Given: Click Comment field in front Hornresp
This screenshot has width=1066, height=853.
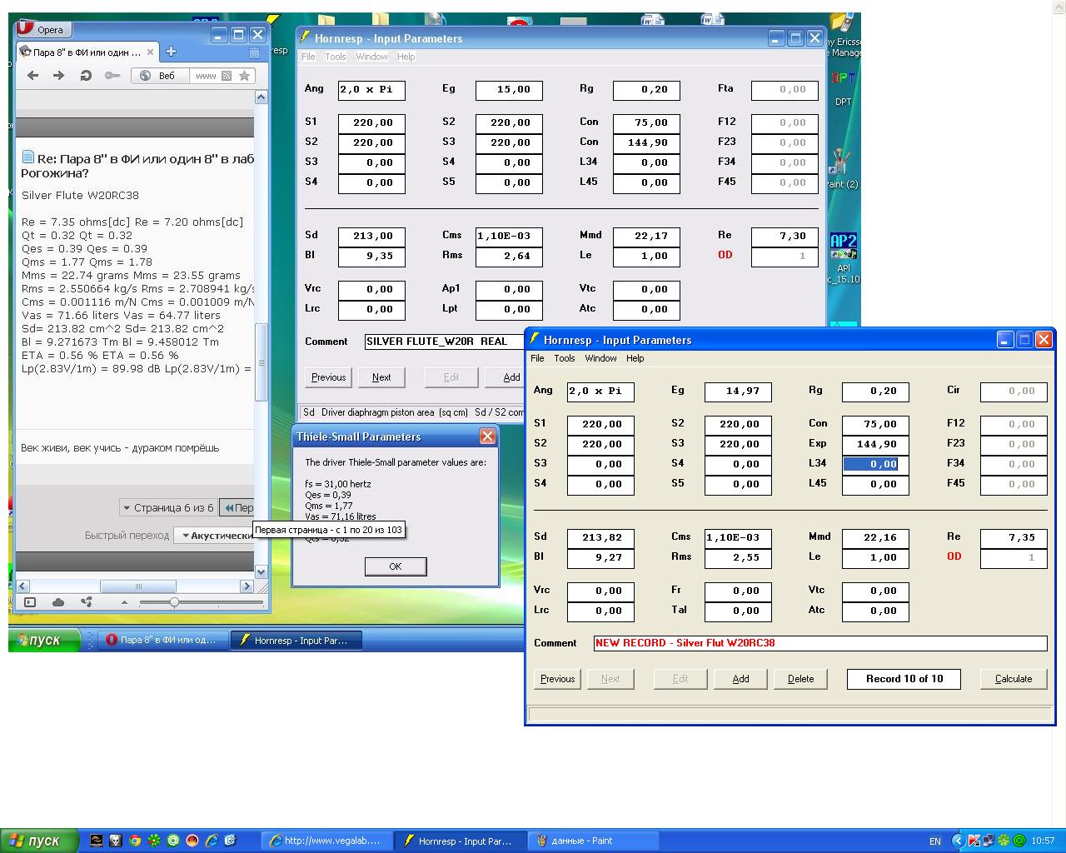Looking at the screenshot, I should pos(820,643).
